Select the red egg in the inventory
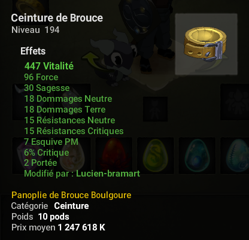The height and width of the screenshot is (240, 249). 114,155
